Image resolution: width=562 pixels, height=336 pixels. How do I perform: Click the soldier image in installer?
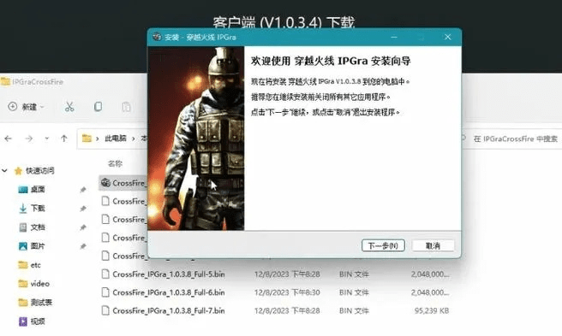(x=196, y=139)
